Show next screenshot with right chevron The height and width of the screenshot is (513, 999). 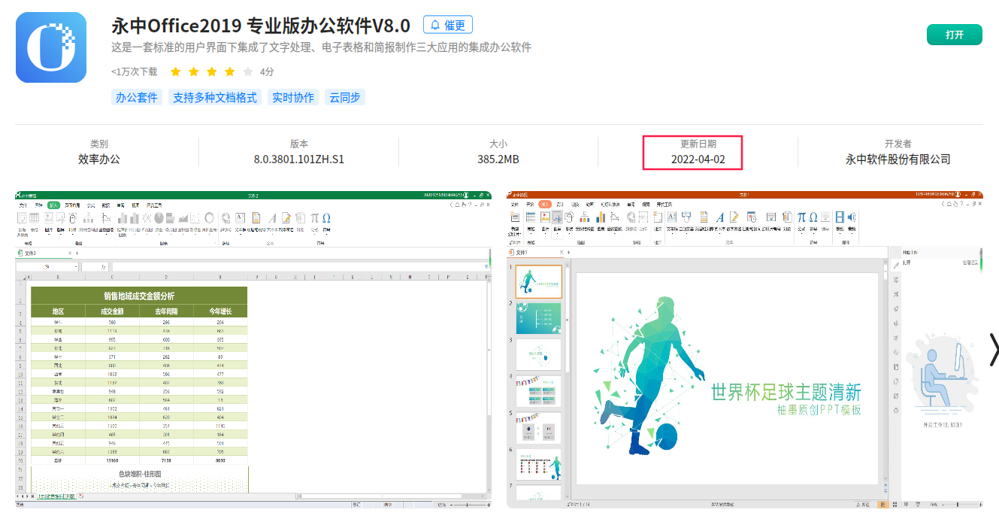(x=994, y=349)
